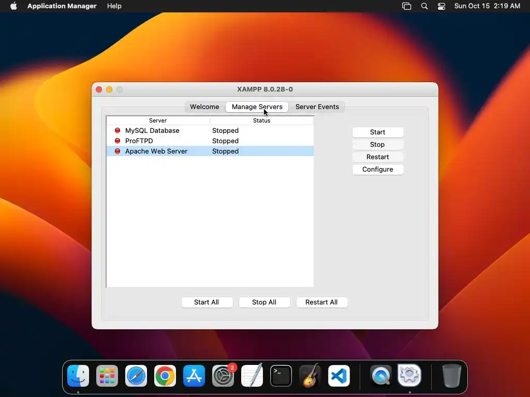Open TextEdit from the dock
Viewport: 530px width, 397px height.
(252, 376)
